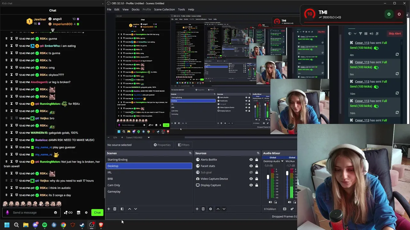This screenshot has width=410, height=230.
Task: Open Audio Mixer advanced properties gears
Action: pos(292,209)
